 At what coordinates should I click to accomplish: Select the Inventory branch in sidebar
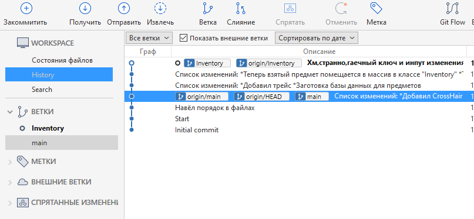(48, 128)
